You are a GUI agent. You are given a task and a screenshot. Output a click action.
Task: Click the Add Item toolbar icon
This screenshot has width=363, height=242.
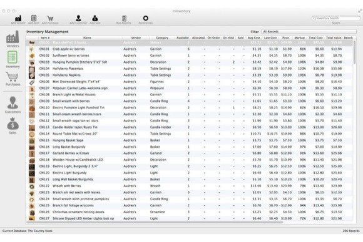pyautogui.click(x=34, y=18)
